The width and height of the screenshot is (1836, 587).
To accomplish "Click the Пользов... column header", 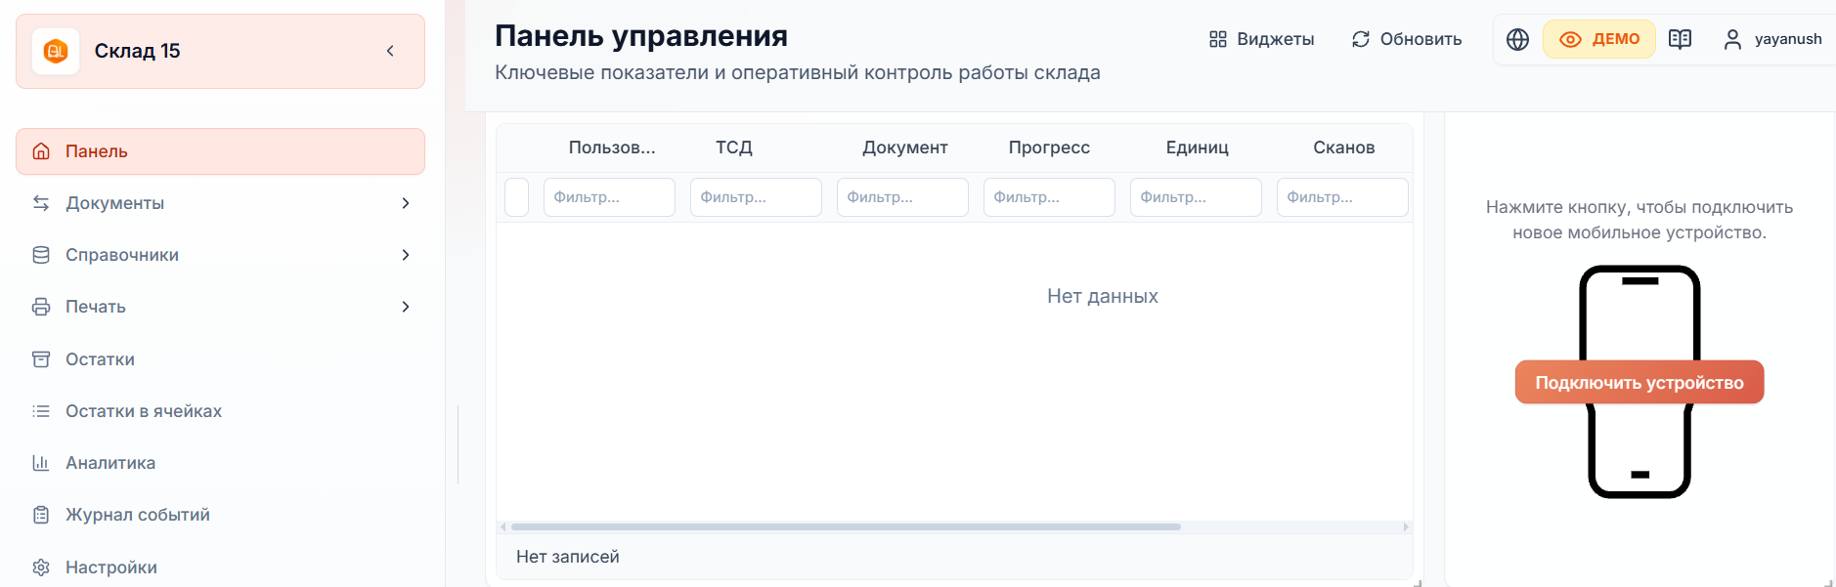I will click(612, 147).
